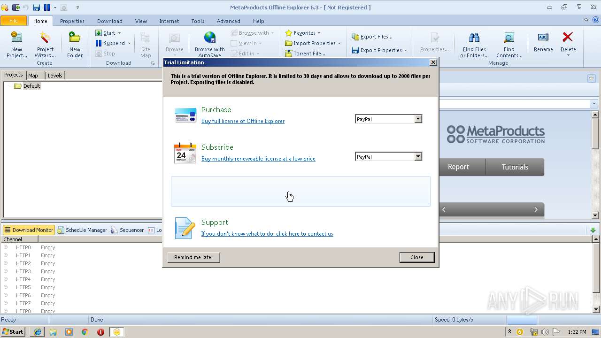Click the Subscribe calendar icon
This screenshot has width=601, height=338.
click(185, 153)
